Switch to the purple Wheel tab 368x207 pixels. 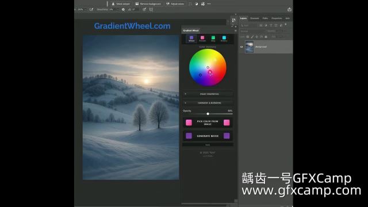click(191, 39)
